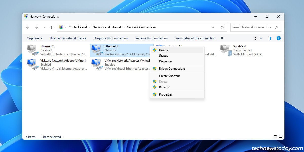
Task: Open the Change your view dropdown arrow
Action: 261,38
